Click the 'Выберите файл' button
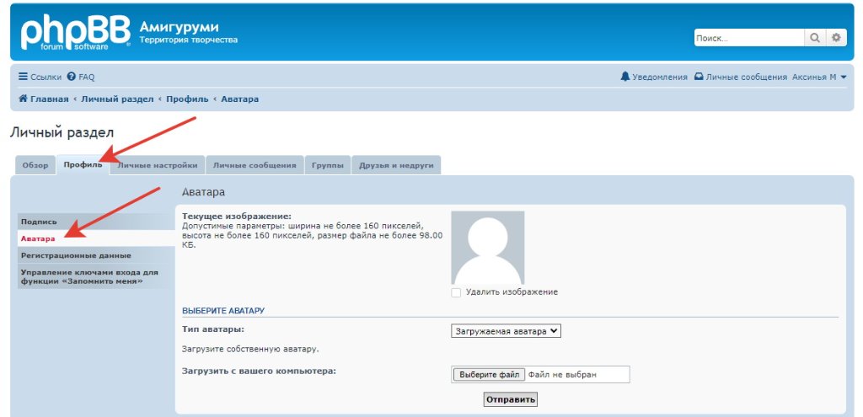Image resolution: width=863 pixels, height=417 pixels. pyautogui.click(x=489, y=374)
